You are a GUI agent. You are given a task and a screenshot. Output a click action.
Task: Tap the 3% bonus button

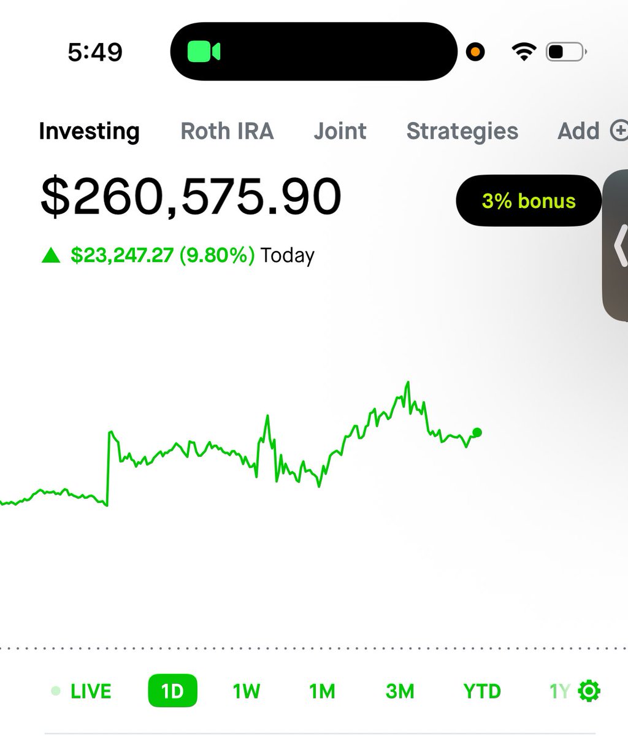click(x=529, y=201)
